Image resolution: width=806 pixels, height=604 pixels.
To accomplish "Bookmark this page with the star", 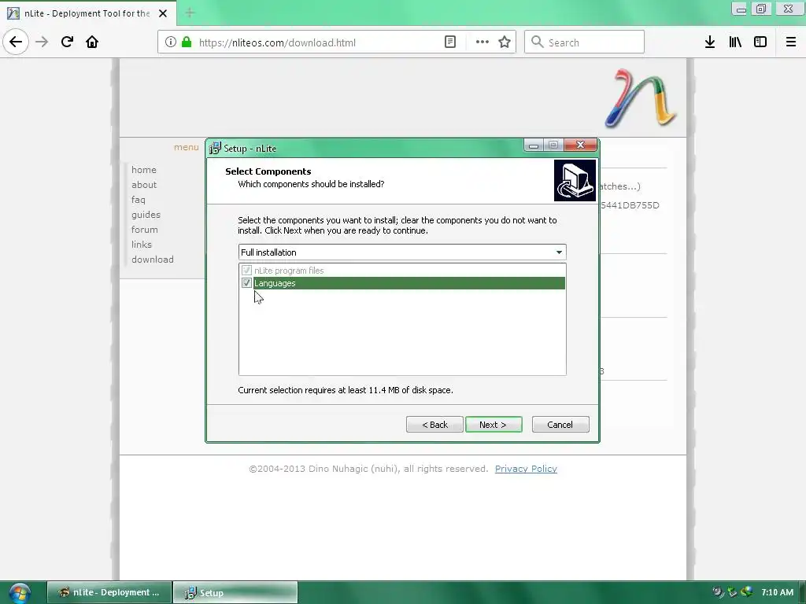I will pyautogui.click(x=505, y=42).
